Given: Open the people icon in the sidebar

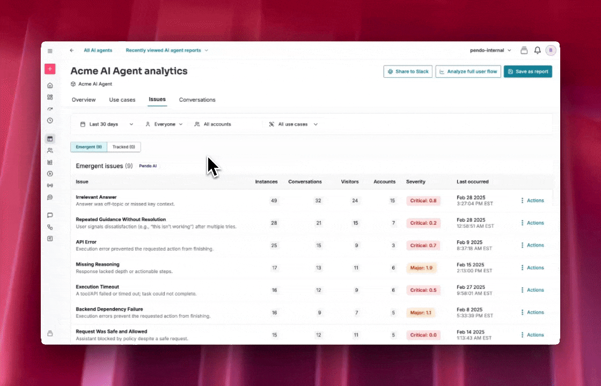Looking at the screenshot, I should point(50,151).
